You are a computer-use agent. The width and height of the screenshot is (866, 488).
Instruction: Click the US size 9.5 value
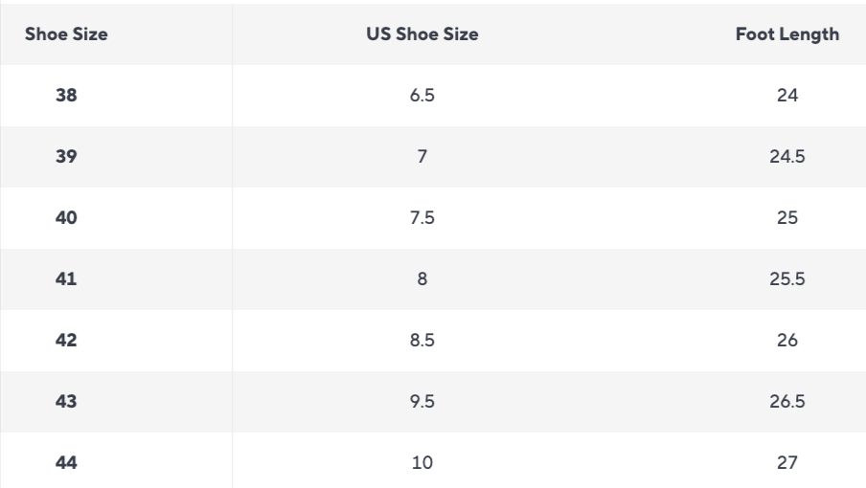[x=422, y=402]
